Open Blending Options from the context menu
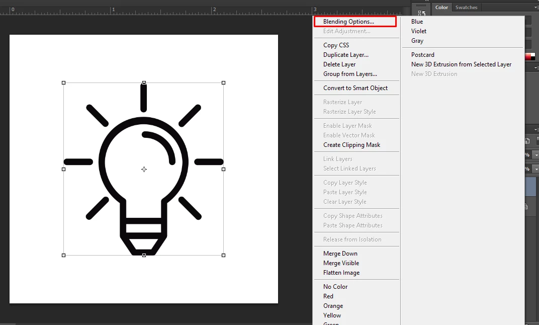Image resolution: width=539 pixels, height=325 pixels. 348,21
